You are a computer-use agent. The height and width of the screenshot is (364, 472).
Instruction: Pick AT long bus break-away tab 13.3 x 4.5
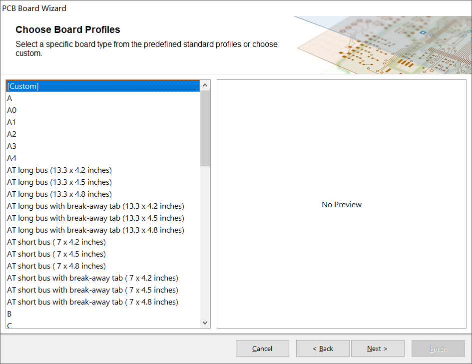[x=103, y=218]
